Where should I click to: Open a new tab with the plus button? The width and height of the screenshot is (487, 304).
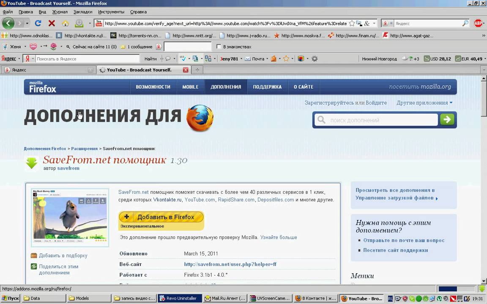[197, 70]
